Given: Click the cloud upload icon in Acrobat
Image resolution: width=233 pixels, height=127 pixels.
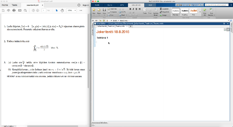Looking at the screenshot, I should (x=8, y=10).
